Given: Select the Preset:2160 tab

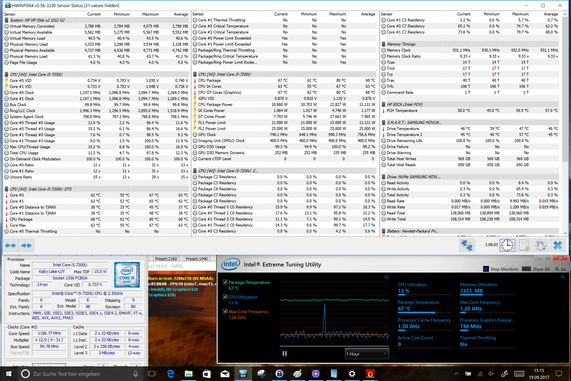Looking at the screenshot, I should pos(166,259).
